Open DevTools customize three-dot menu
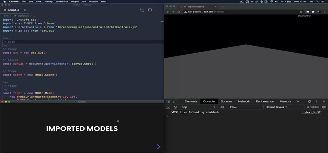 (x=317, y=101)
